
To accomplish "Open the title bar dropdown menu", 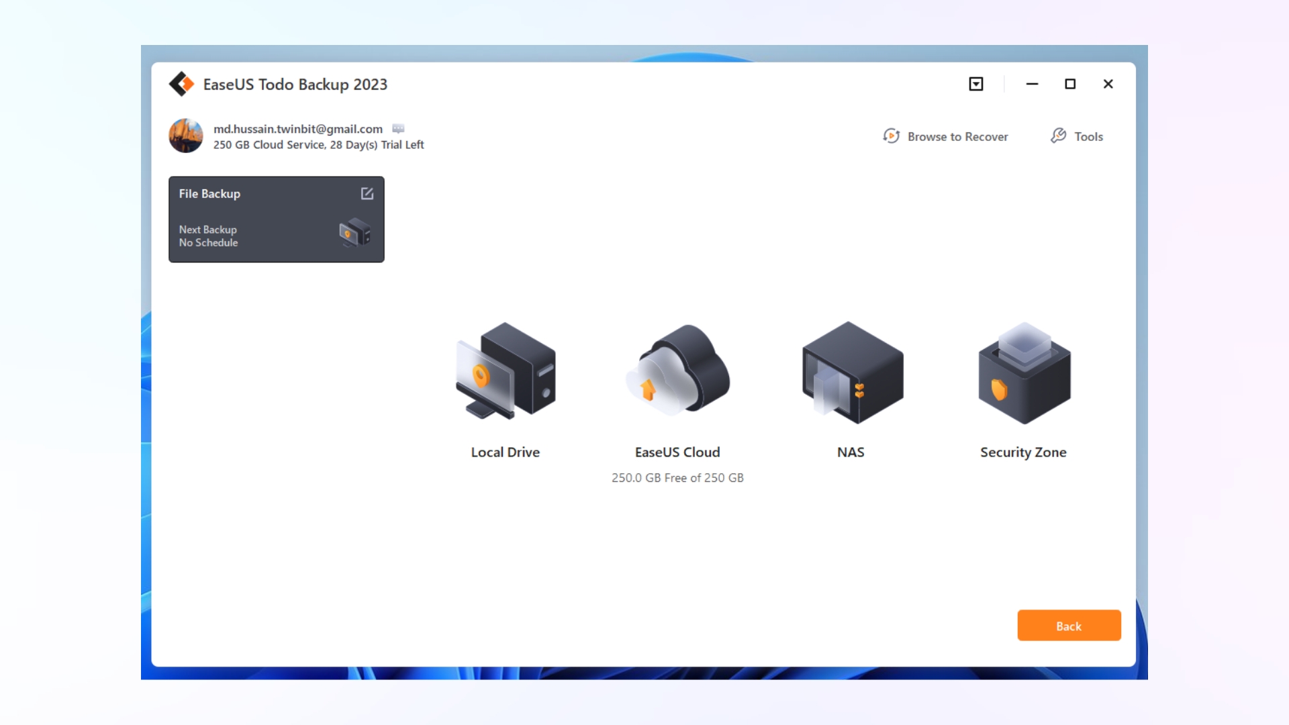I will [976, 84].
